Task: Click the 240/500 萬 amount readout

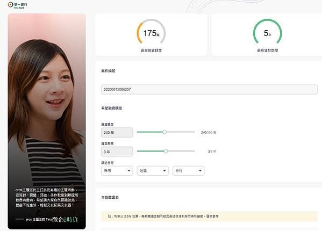Action: 209,133
